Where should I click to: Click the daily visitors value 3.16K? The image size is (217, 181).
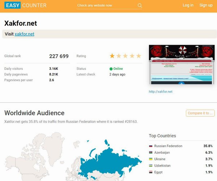pos(54,69)
